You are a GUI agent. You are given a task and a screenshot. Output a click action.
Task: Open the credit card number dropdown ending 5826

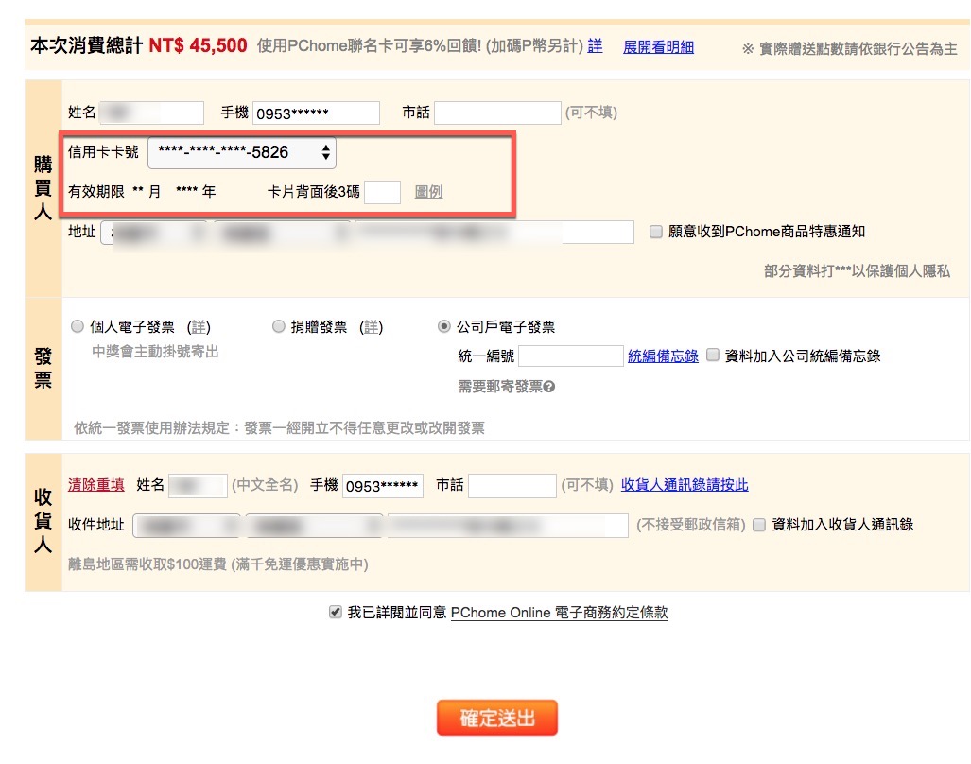(x=242, y=152)
